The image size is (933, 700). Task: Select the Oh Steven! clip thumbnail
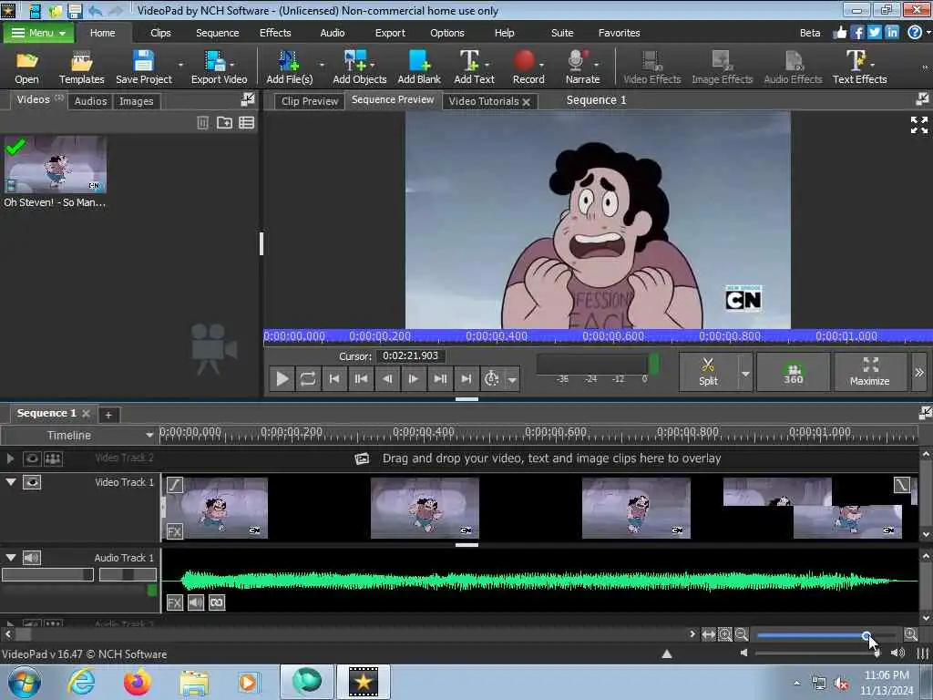(55, 164)
